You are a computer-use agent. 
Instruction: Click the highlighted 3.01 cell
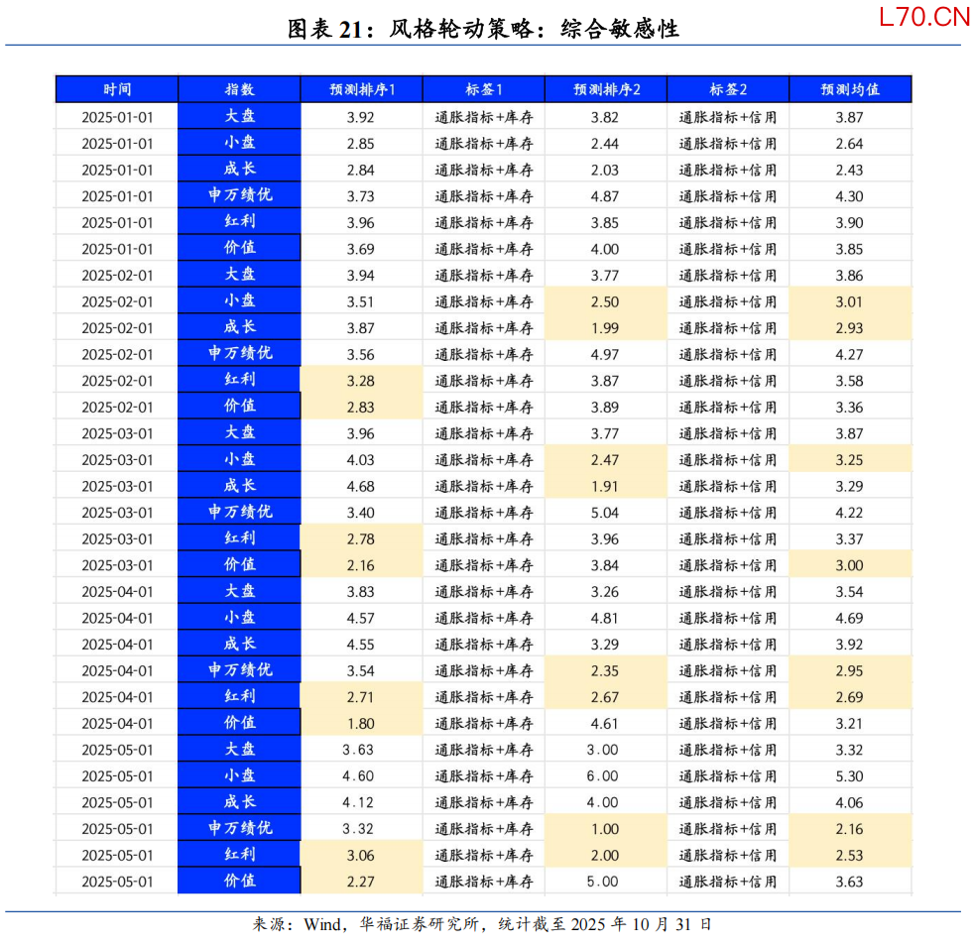tap(850, 301)
